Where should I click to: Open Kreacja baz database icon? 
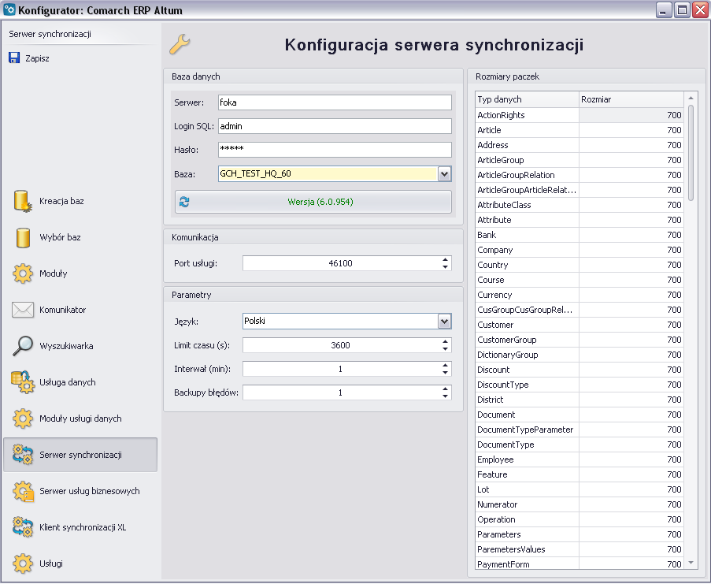[x=22, y=201]
